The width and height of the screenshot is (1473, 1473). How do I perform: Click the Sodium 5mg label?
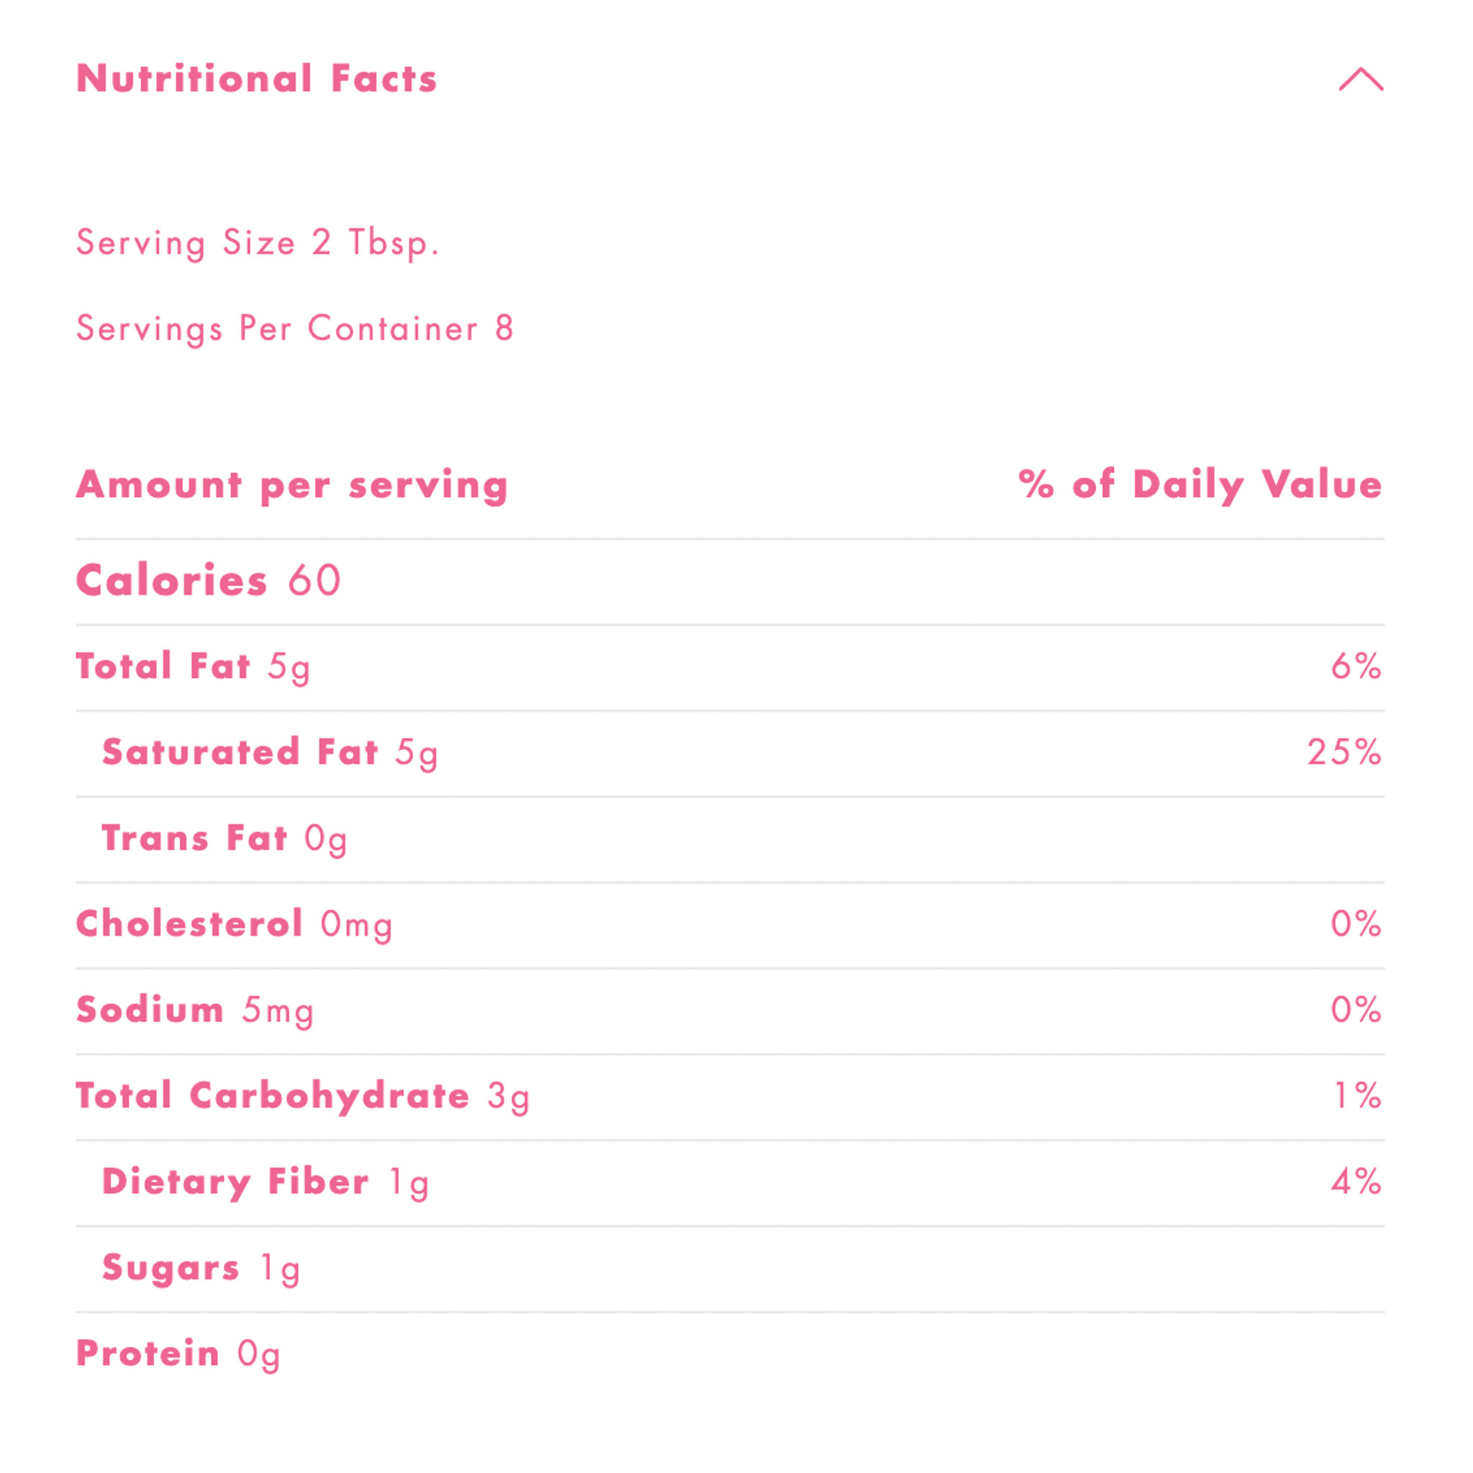click(x=194, y=1011)
